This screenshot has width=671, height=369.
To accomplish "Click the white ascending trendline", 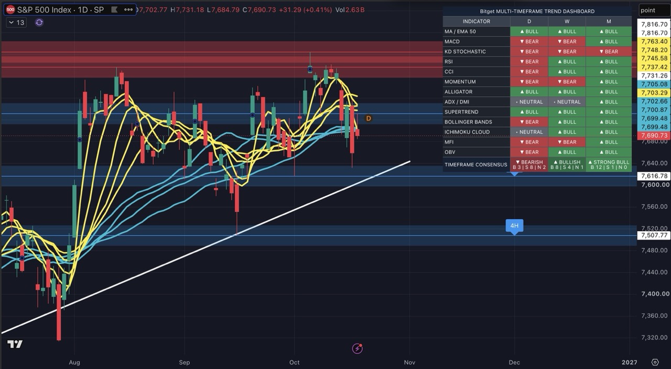I will tap(205, 247).
